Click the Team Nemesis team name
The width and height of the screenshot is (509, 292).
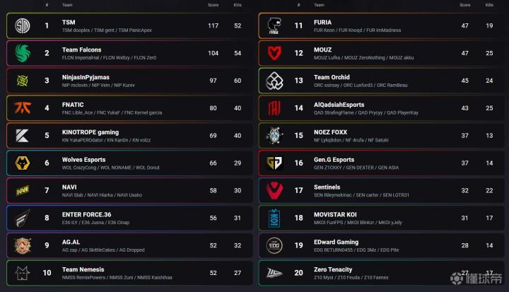pyautogui.click(x=83, y=269)
